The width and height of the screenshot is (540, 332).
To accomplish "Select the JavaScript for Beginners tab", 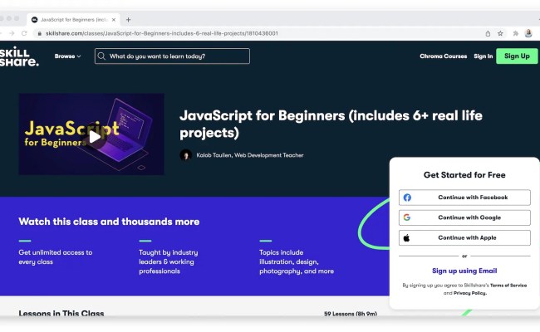I will [x=73, y=20].
